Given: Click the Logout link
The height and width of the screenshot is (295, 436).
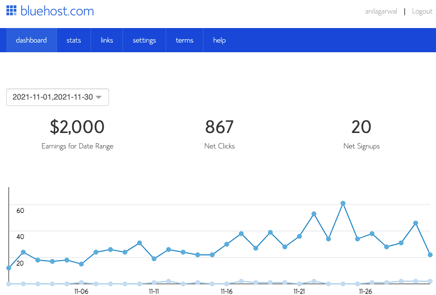Looking at the screenshot, I should 422,11.
